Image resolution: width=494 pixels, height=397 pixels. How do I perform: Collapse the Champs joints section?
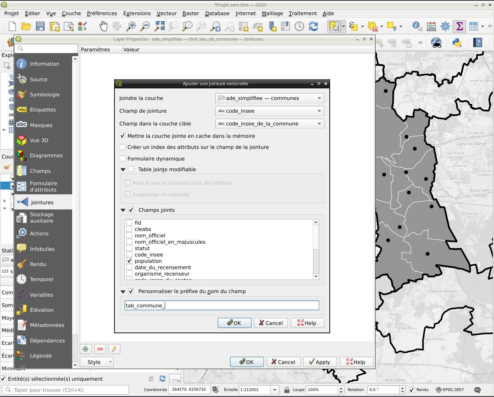123,210
